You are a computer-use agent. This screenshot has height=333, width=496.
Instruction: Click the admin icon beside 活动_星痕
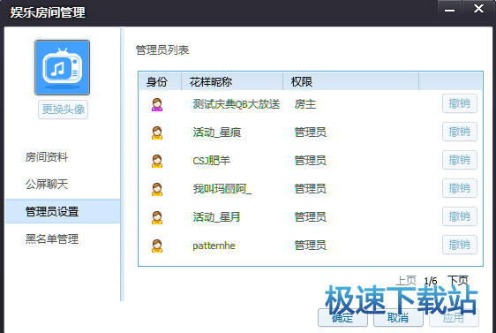[x=157, y=132]
